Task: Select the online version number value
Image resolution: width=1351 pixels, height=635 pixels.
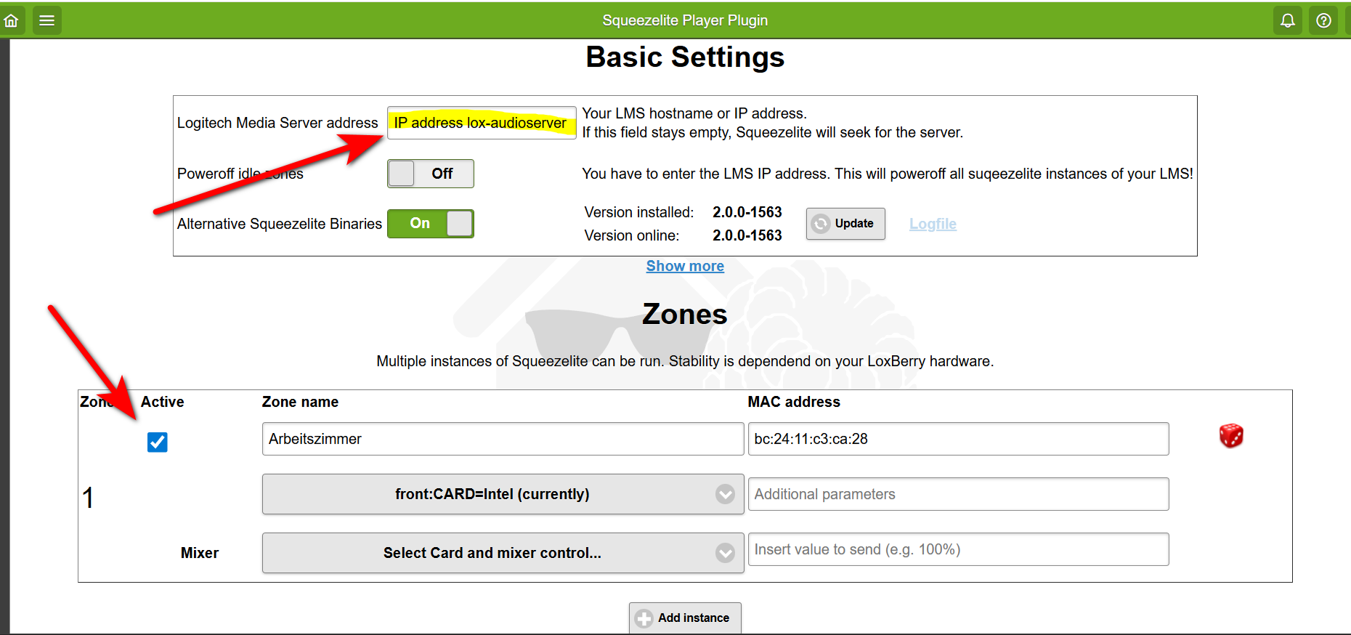Action: [747, 235]
